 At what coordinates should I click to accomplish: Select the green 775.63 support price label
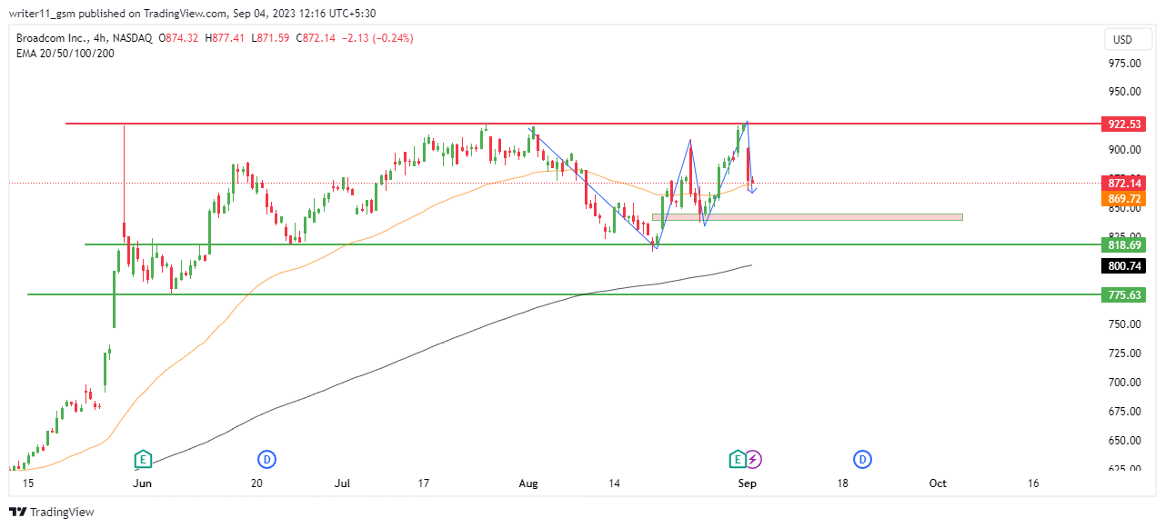tap(1124, 294)
